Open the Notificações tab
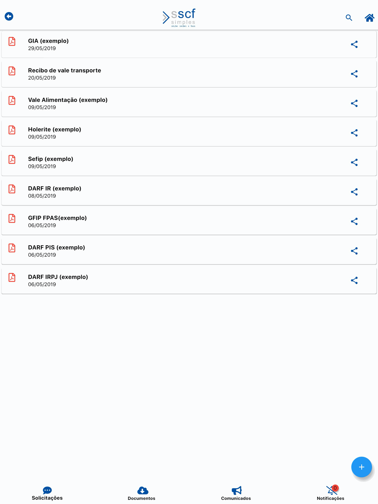Screen dimensions: 378x504 click(x=331, y=493)
